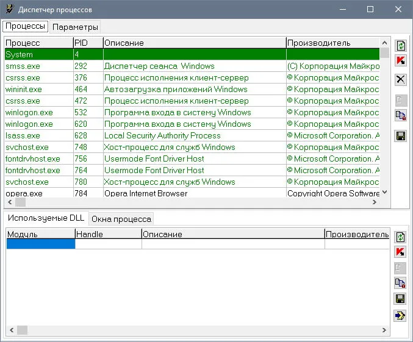
Task: Click the Kaspersky K icon beside DLL list
Action: [x=400, y=252]
